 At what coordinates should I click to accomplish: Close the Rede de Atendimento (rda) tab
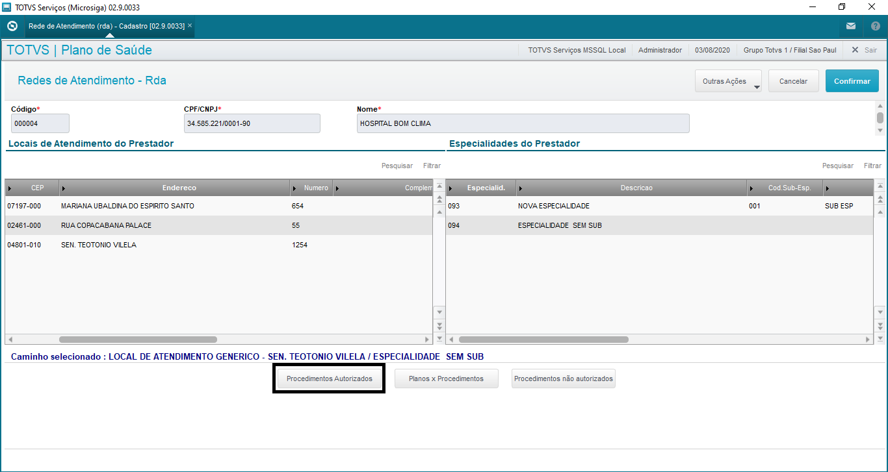(190, 26)
